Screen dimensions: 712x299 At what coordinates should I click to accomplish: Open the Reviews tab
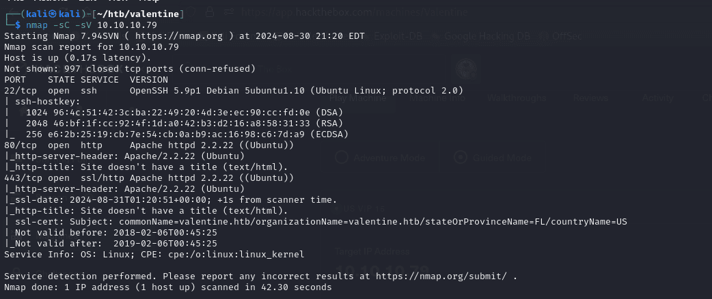pos(590,98)
